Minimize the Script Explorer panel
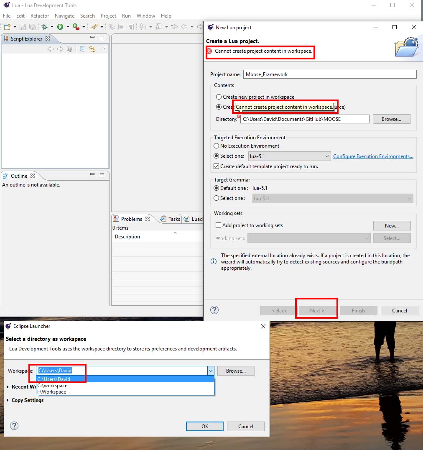Viewport: 423px width, 450px height. pyautogui.click(x=92, y=37)
